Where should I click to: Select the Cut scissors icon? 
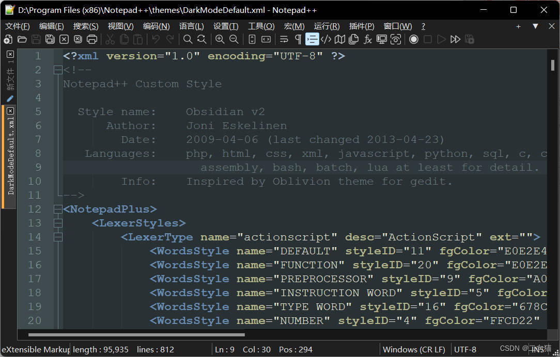tap(110, 39)
